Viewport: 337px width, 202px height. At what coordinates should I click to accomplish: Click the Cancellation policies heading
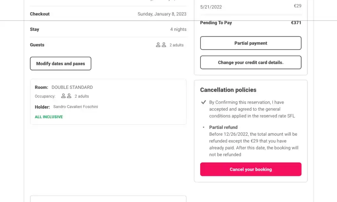228,90
